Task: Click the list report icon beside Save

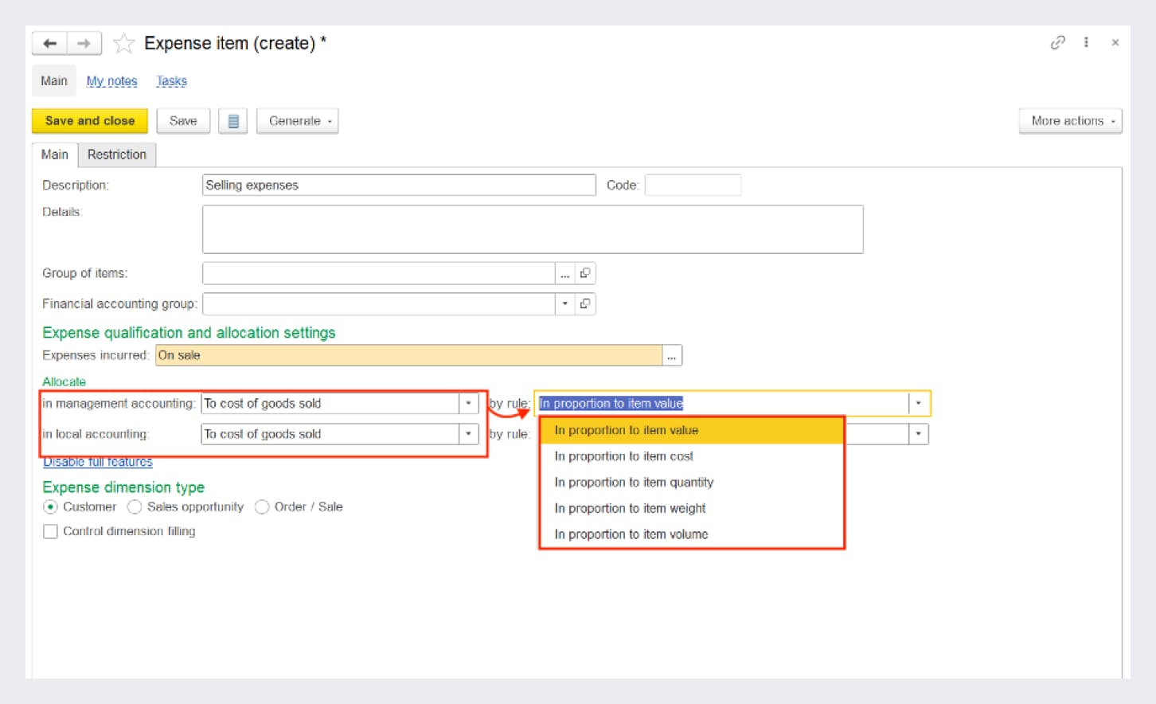Action: [x=233, y=121]
